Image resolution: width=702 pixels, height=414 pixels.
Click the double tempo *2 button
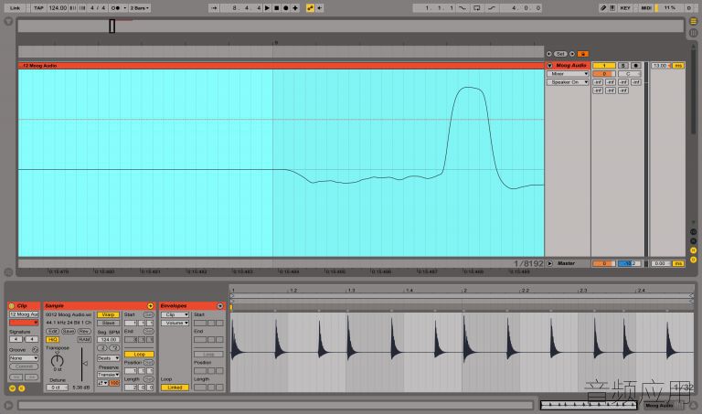coord(114,348)
